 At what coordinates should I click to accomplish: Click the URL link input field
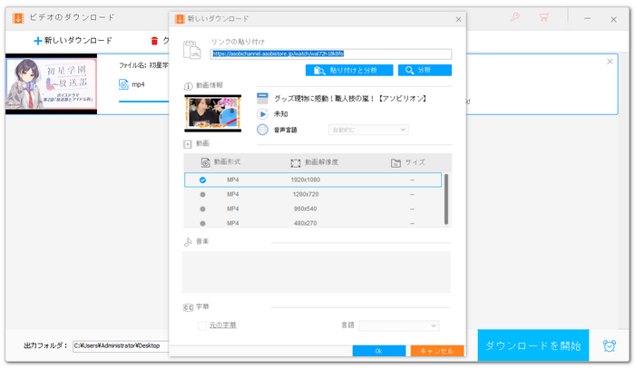click(331, 53)
